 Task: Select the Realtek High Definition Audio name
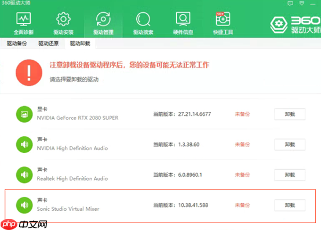click(x=72, y=178)
